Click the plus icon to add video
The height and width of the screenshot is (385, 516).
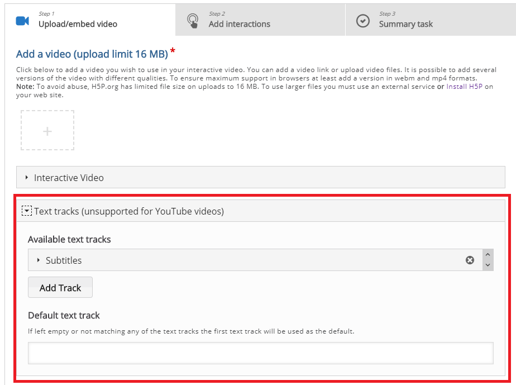click(x=47, y=131)
